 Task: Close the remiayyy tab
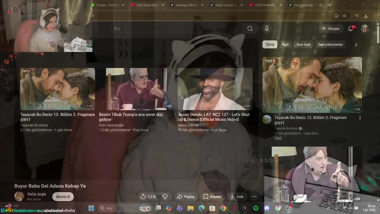[202, 5]
